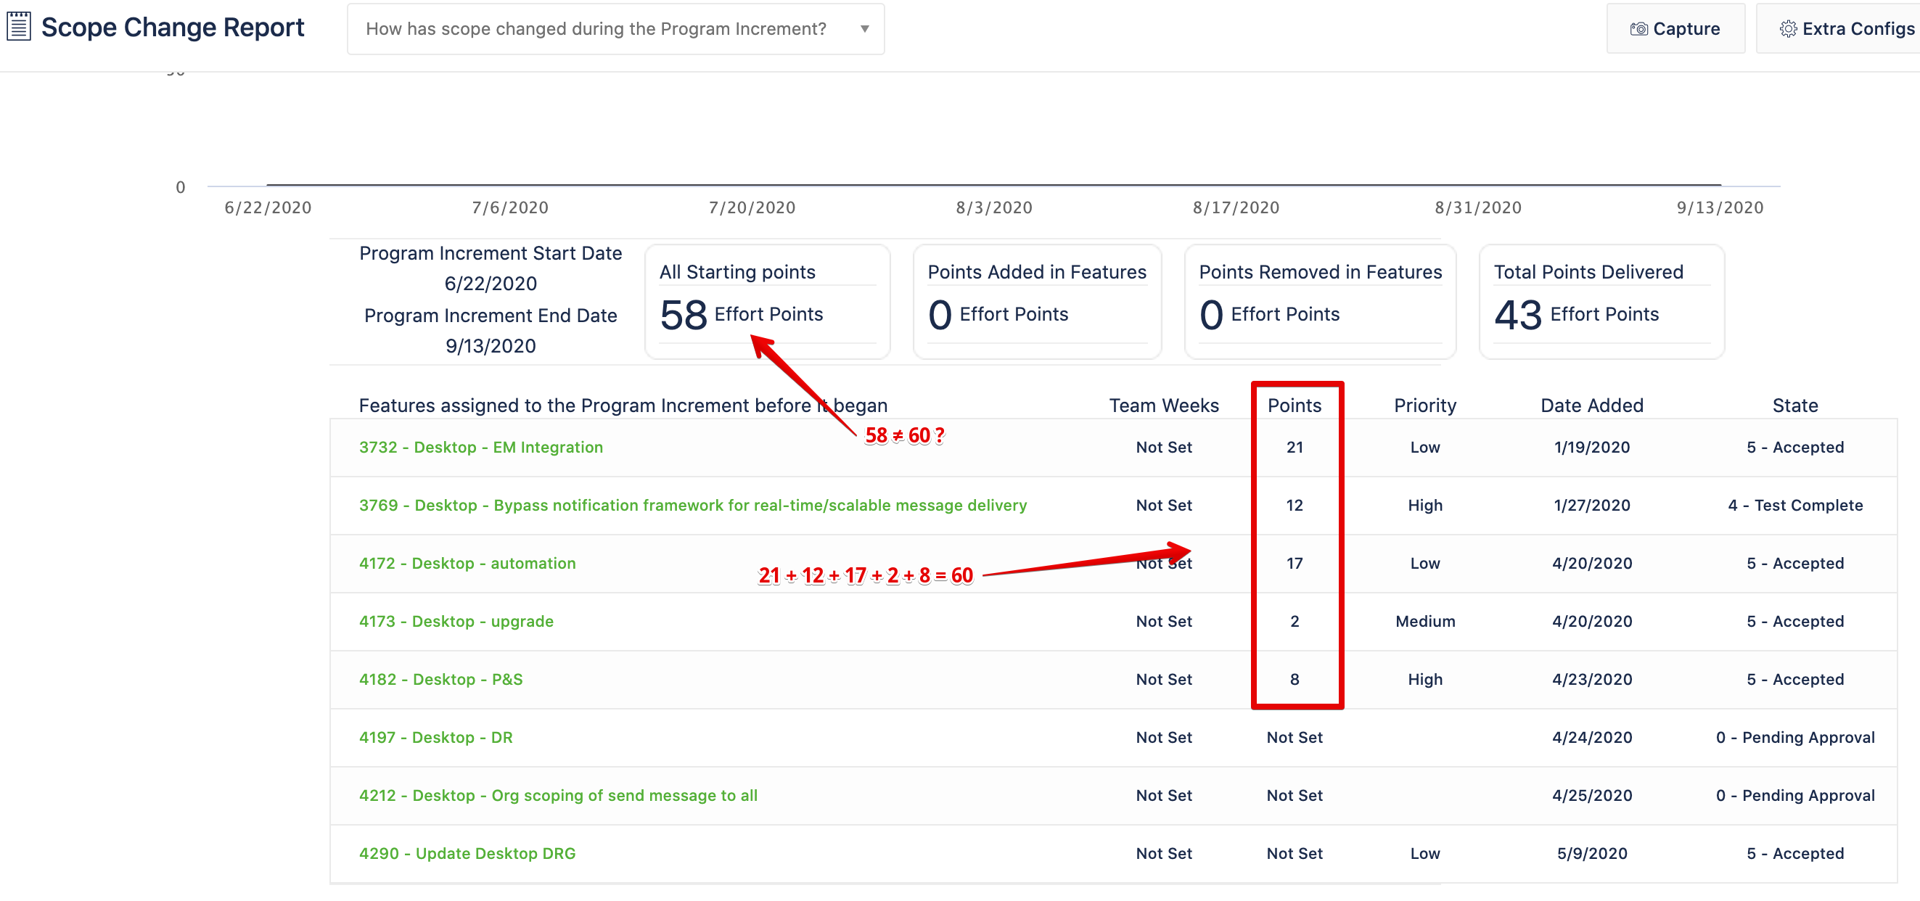Open feature 4182 - Desktop - P&S

coord(440,679)
